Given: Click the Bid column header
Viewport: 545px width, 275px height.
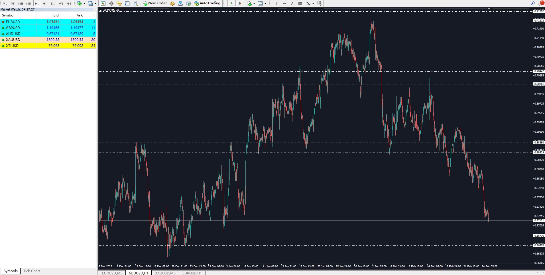Looking at the screenshot, I should pyautogui.click(x=48, y=15).
